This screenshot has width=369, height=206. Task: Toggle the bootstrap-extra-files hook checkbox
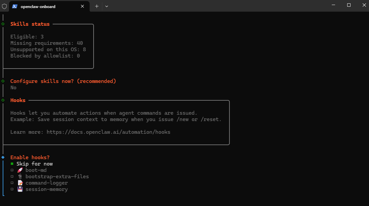[12, 177]
